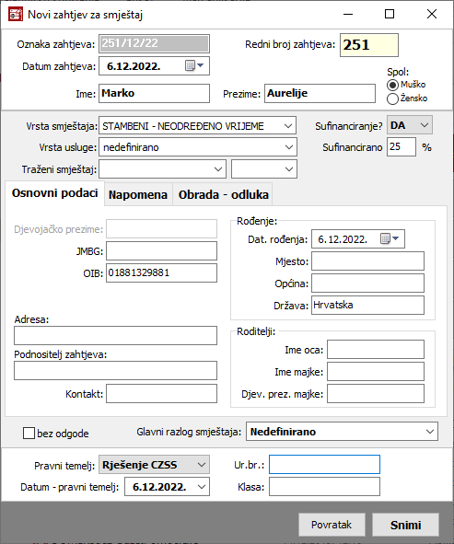
Task: Enable the bez odgode checkbox
Action: (x=29, y=434)
